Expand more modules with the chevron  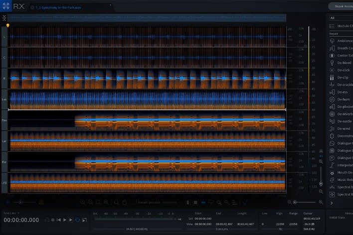click(332, 203)
